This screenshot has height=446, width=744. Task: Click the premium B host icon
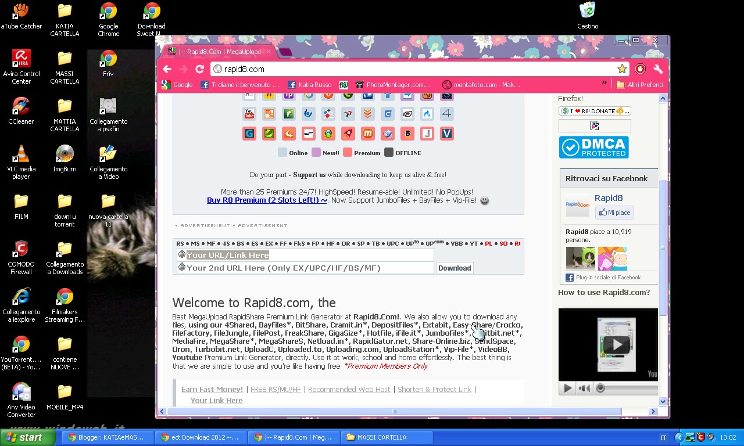407,134
